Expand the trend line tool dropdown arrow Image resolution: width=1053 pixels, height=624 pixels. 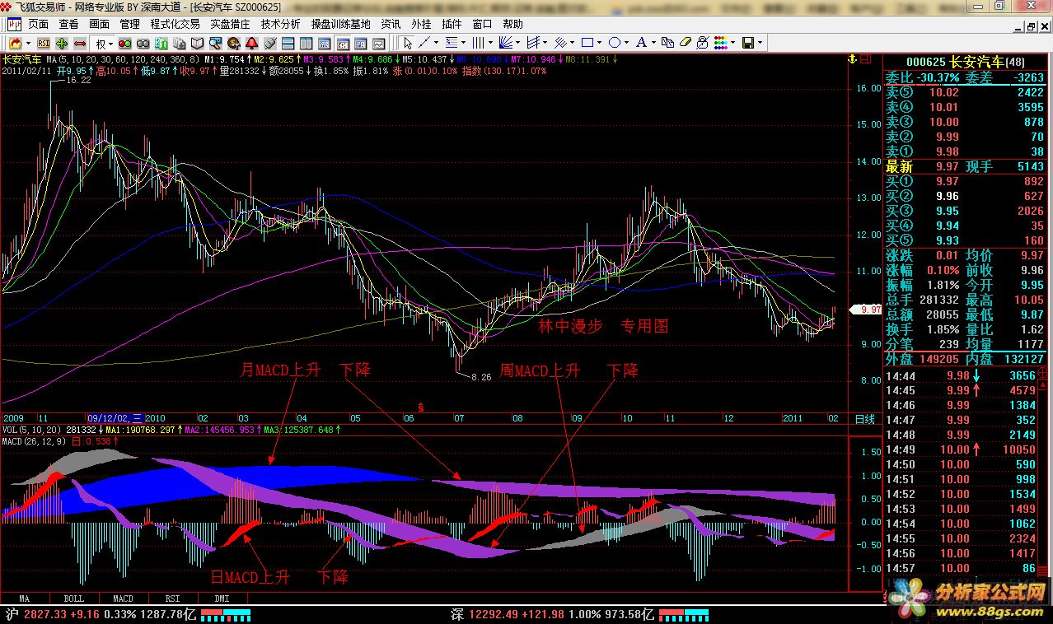point(436,43)
